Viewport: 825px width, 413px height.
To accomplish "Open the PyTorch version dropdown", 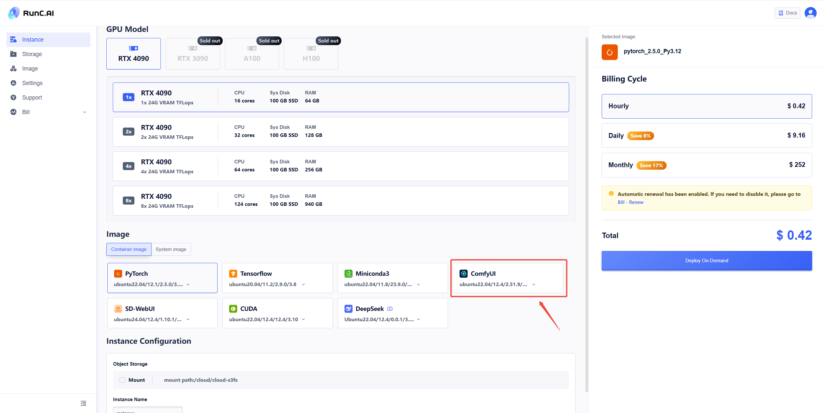I will (x=188, y=284).
